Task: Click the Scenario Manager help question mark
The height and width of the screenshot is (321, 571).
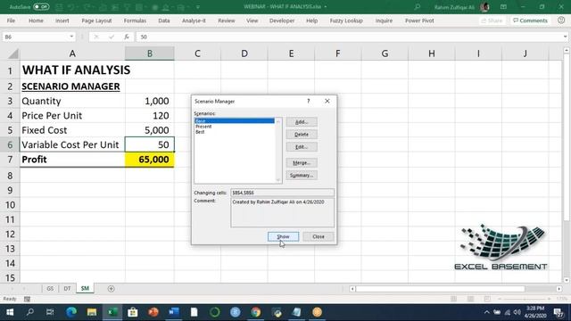Action: (309, 101)
